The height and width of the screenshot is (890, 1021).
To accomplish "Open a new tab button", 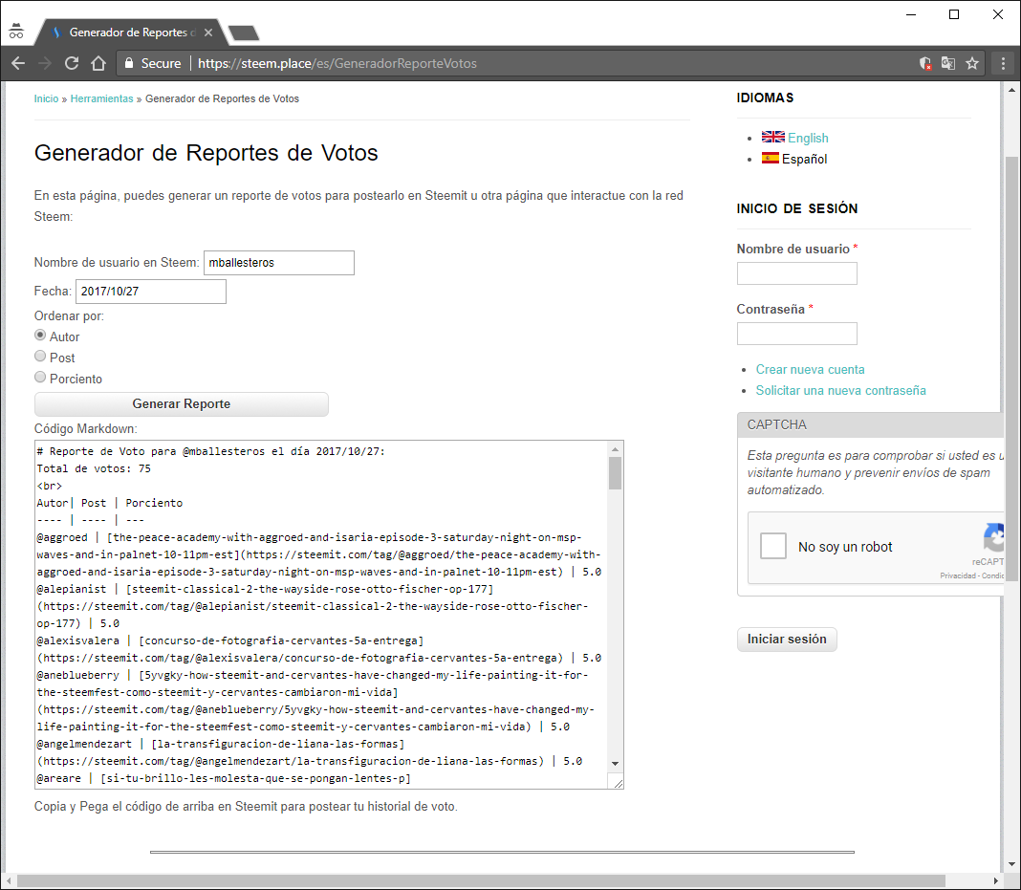I will tap(244, 33).
